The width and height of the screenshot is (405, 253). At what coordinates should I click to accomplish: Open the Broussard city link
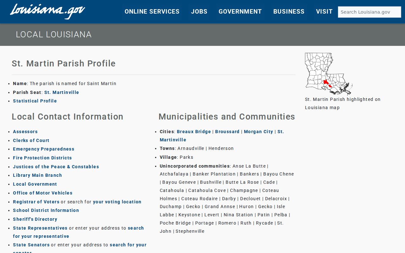point(227,132)
